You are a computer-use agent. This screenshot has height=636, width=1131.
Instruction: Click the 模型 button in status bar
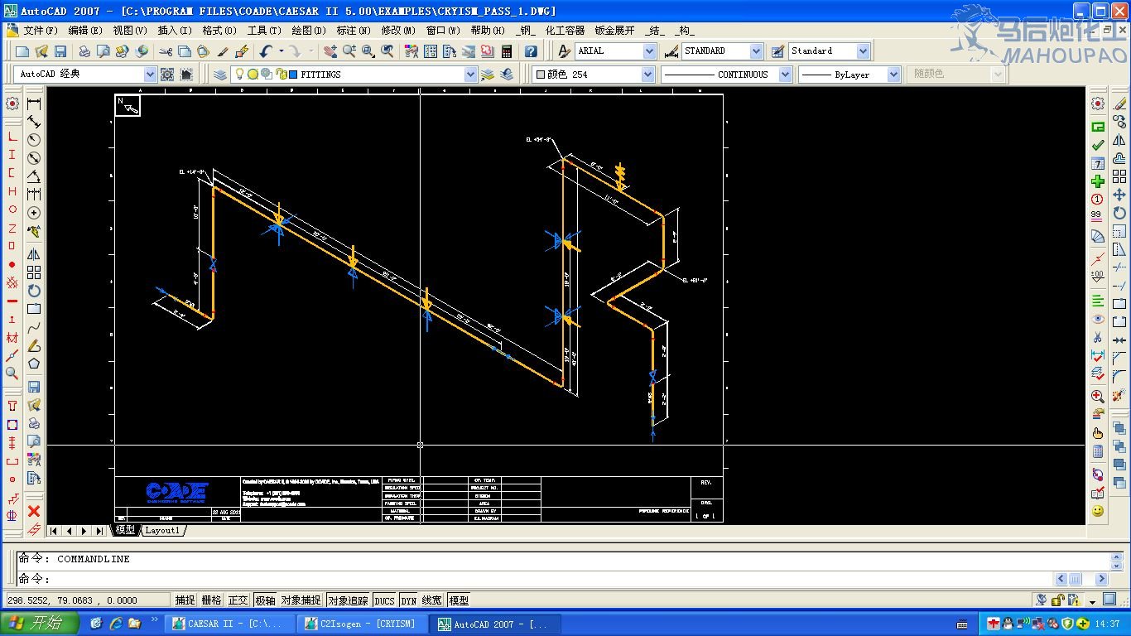click(x=459, y=600)
